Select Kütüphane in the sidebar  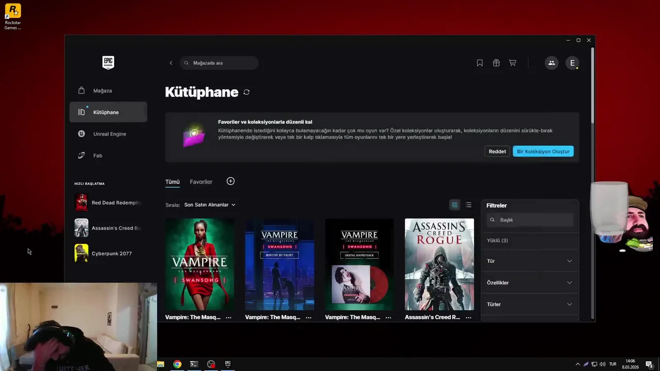pos(108,112)
